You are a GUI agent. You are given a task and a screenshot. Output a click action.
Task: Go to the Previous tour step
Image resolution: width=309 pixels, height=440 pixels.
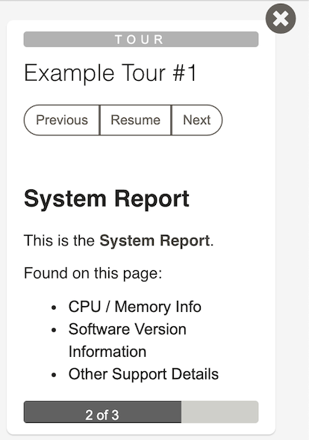click(62, 120)
